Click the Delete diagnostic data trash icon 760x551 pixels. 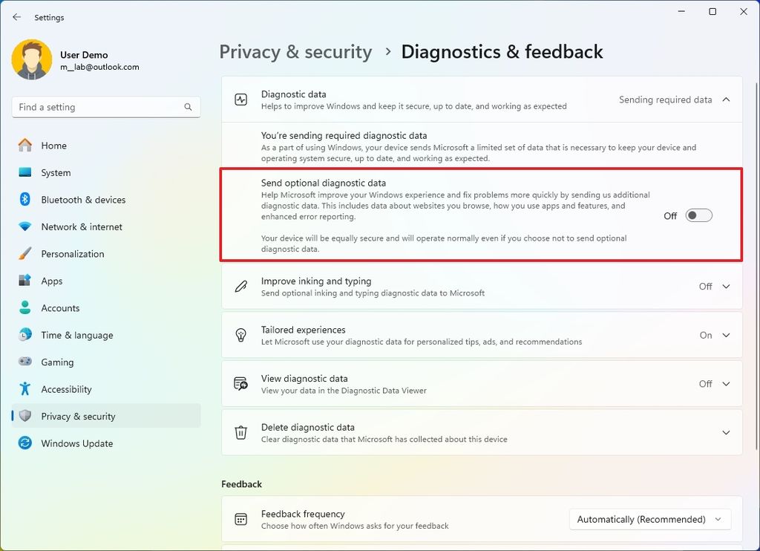tap(240, 432)
